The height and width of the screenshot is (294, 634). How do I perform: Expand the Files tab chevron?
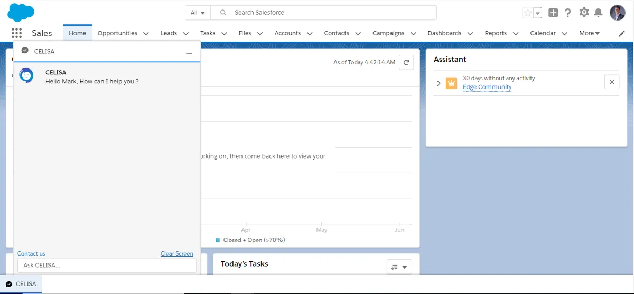260,33
